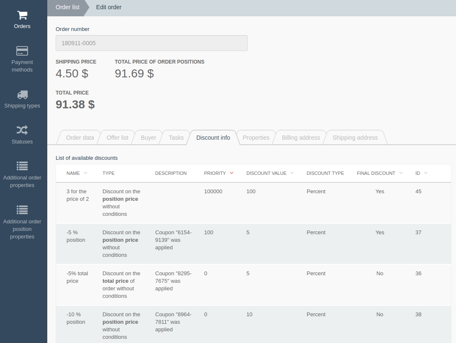Click discount value 10

click(x=249, y=315)
